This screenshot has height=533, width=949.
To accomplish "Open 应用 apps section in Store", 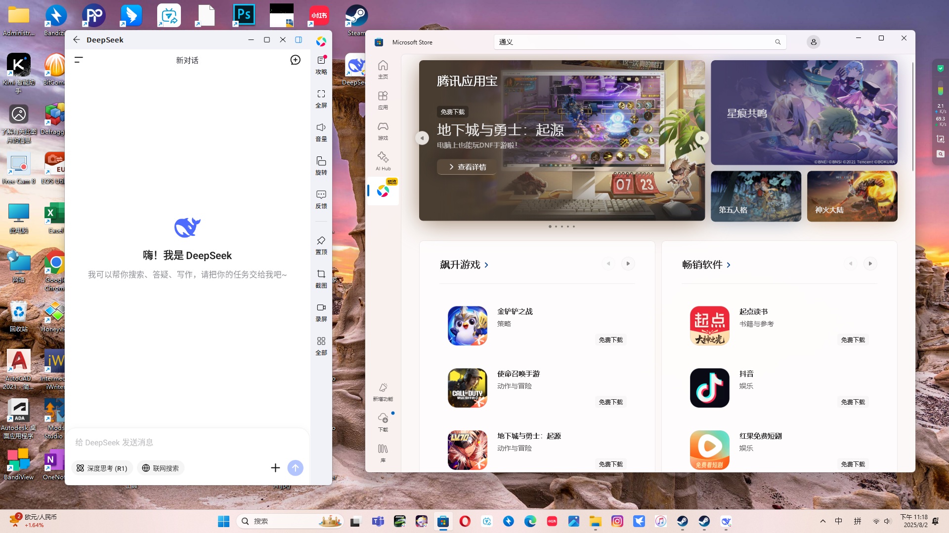I will pos(383,100).
